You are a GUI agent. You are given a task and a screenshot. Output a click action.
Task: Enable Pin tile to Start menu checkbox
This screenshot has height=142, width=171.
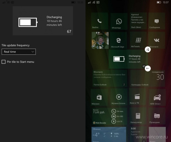pos(3,62)
